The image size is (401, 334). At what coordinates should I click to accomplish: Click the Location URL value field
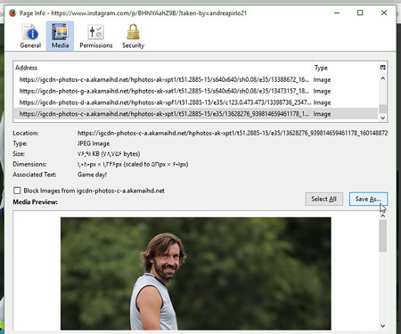pos(233,133)
